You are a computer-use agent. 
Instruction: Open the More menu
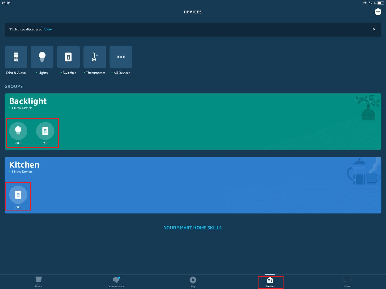[347, 281]
